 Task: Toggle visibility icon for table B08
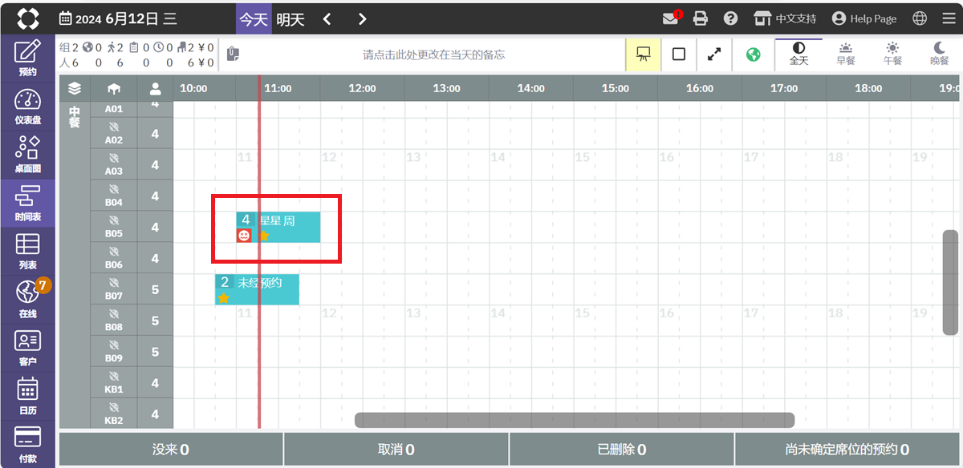114,313
